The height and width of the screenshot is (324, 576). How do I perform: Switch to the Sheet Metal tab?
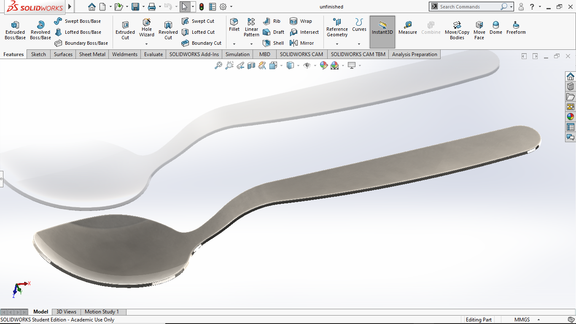(92, 54)
